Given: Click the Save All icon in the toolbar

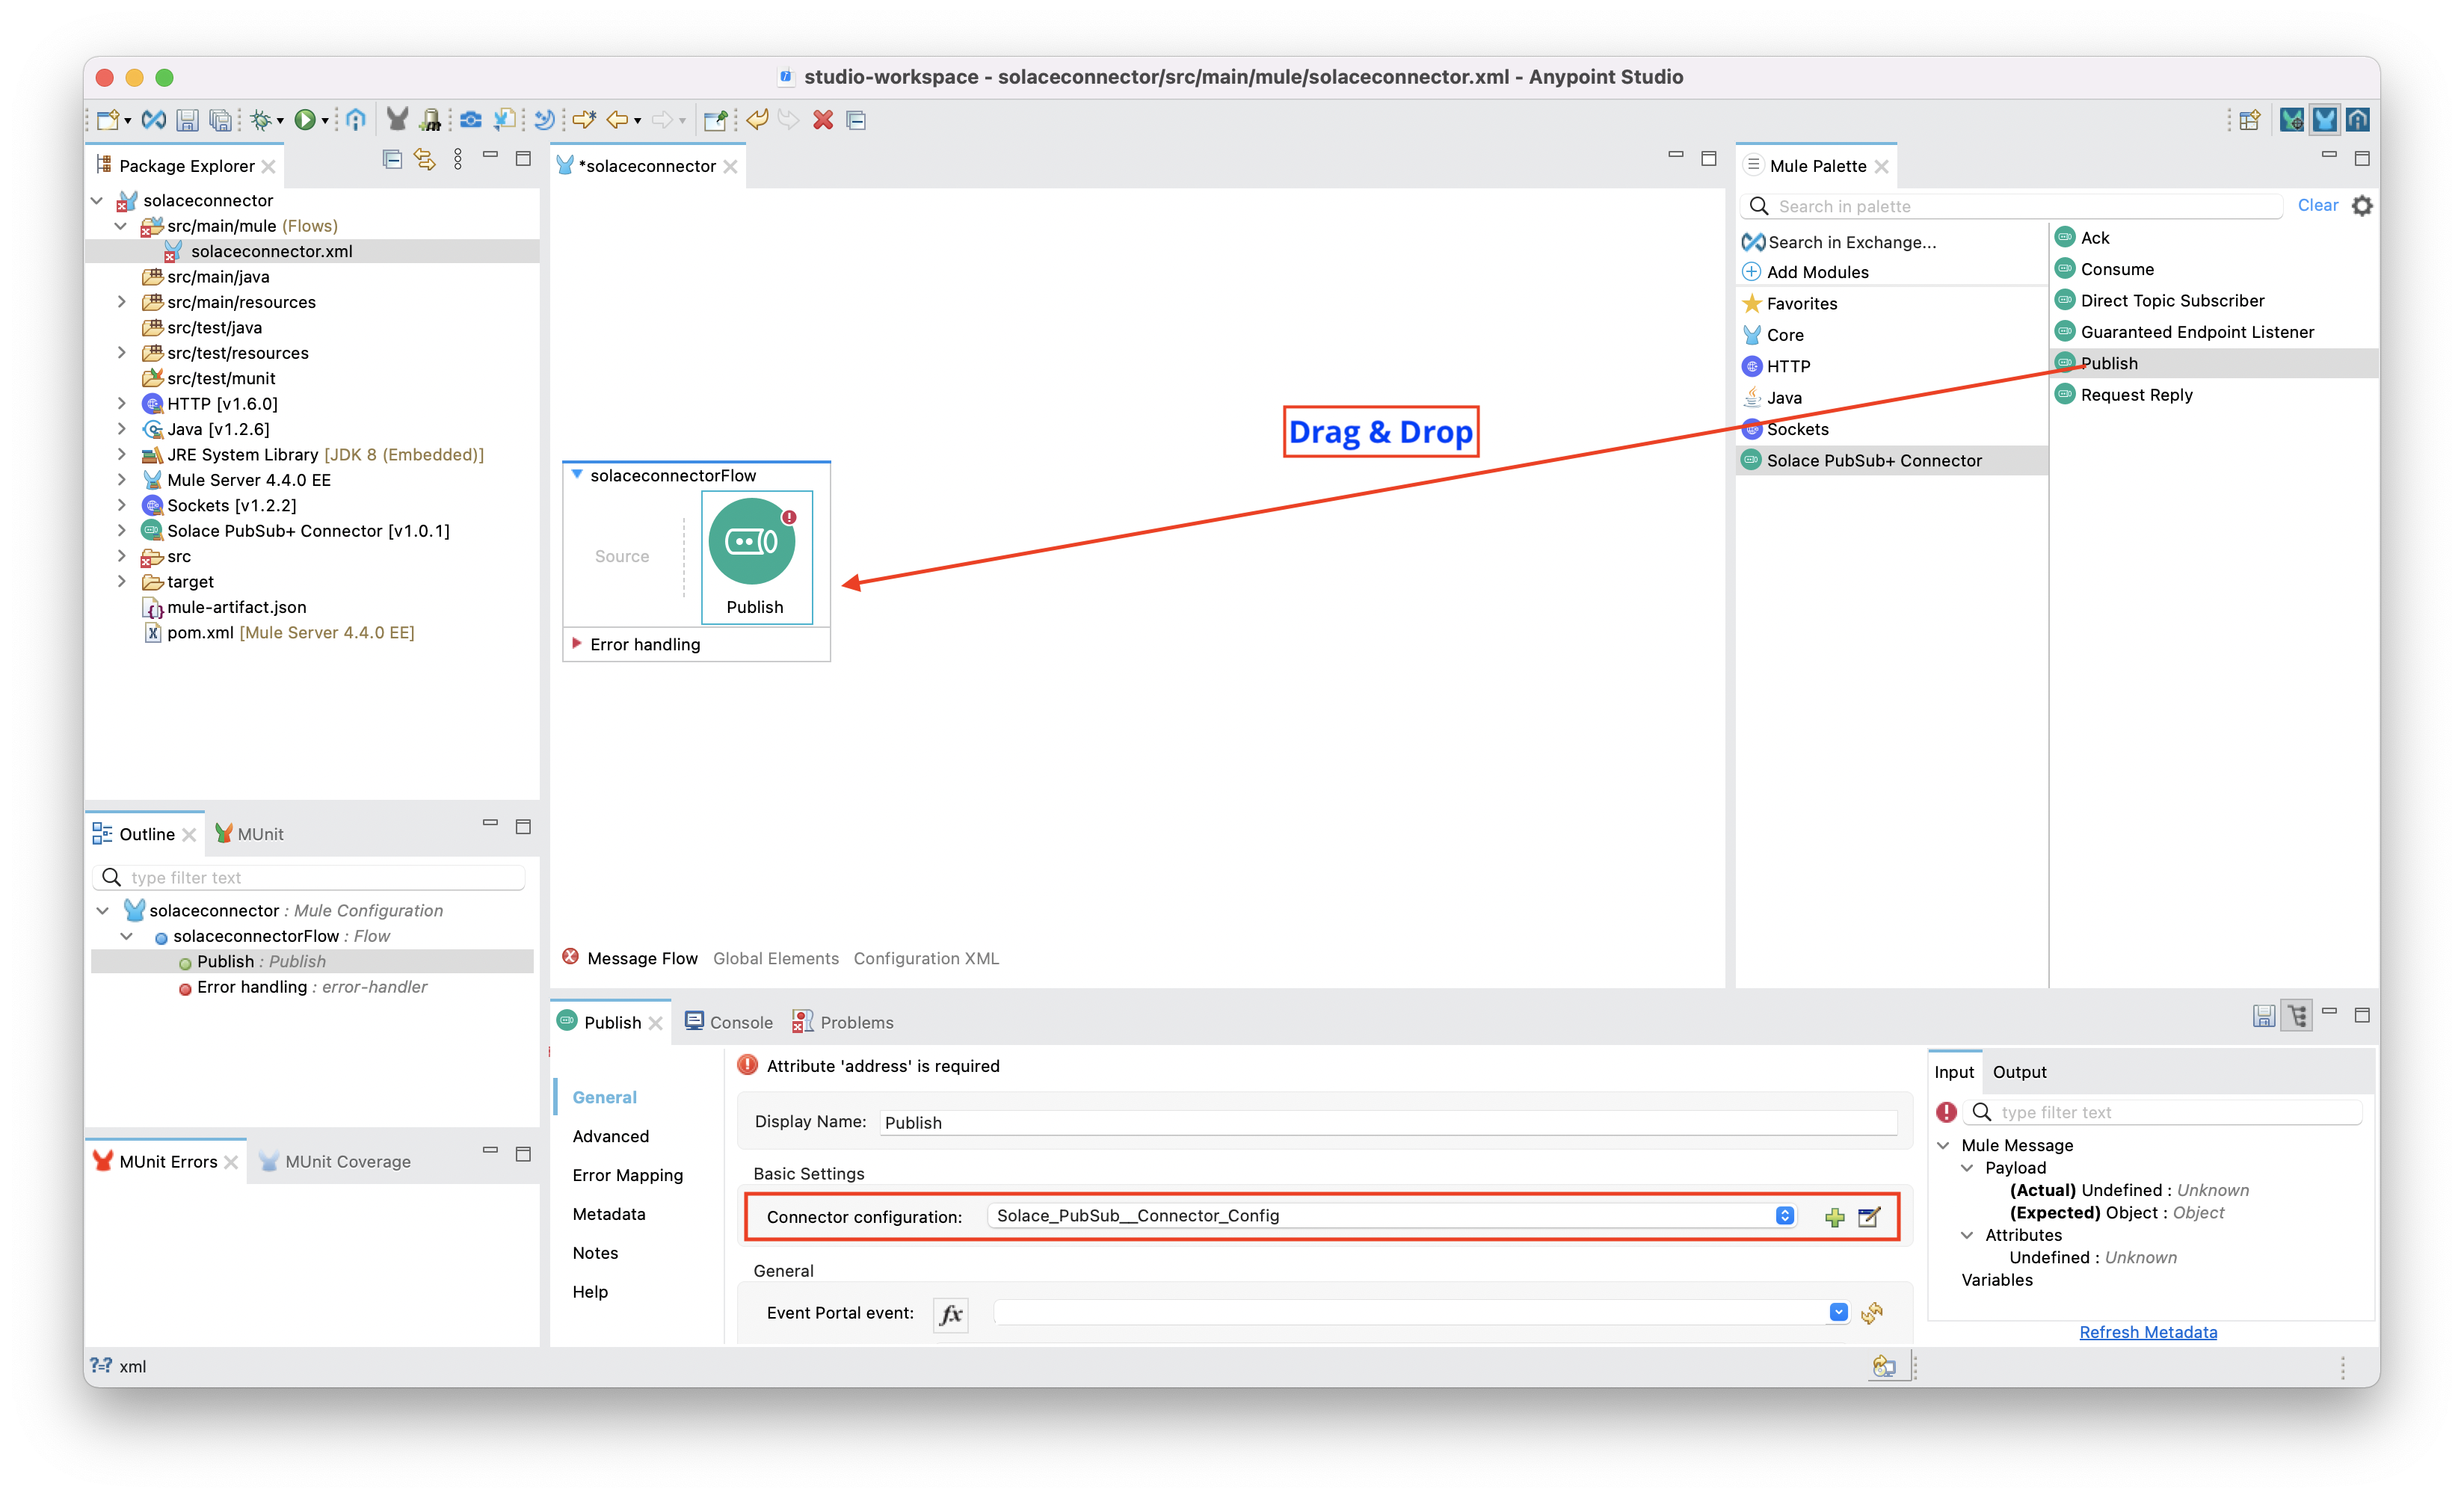Looking at the screenshot, I should (220, 120).
